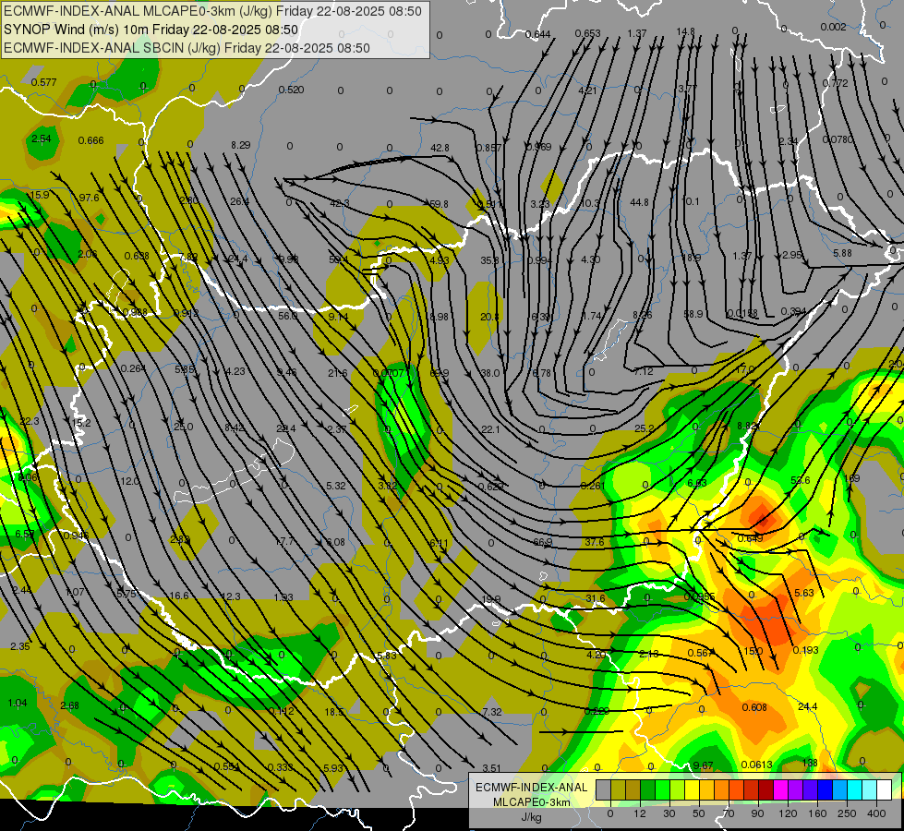The width and height of the screenshot is (904, 831).
Task: Click the map value 0.520
Action: (291, 90)
